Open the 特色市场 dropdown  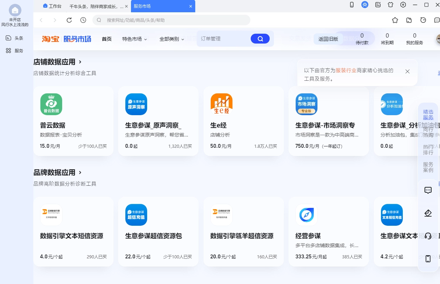pos(134,39)
